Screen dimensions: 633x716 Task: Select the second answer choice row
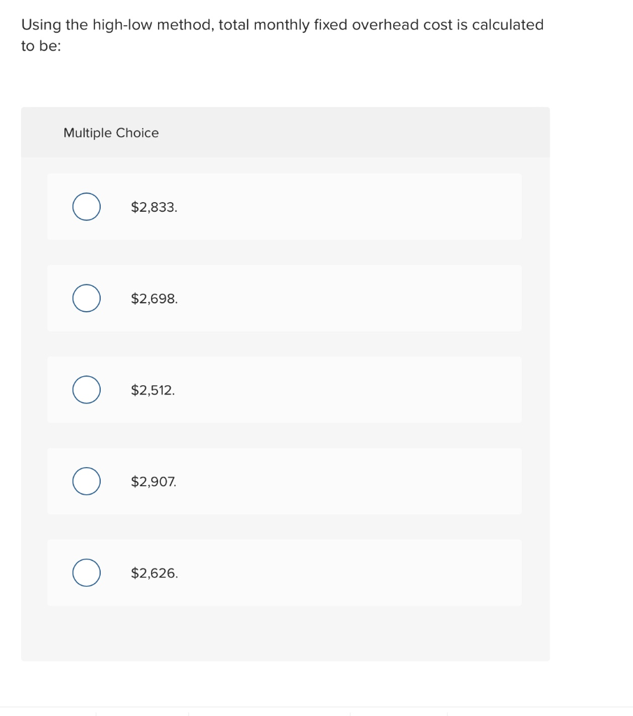[284, 298]
